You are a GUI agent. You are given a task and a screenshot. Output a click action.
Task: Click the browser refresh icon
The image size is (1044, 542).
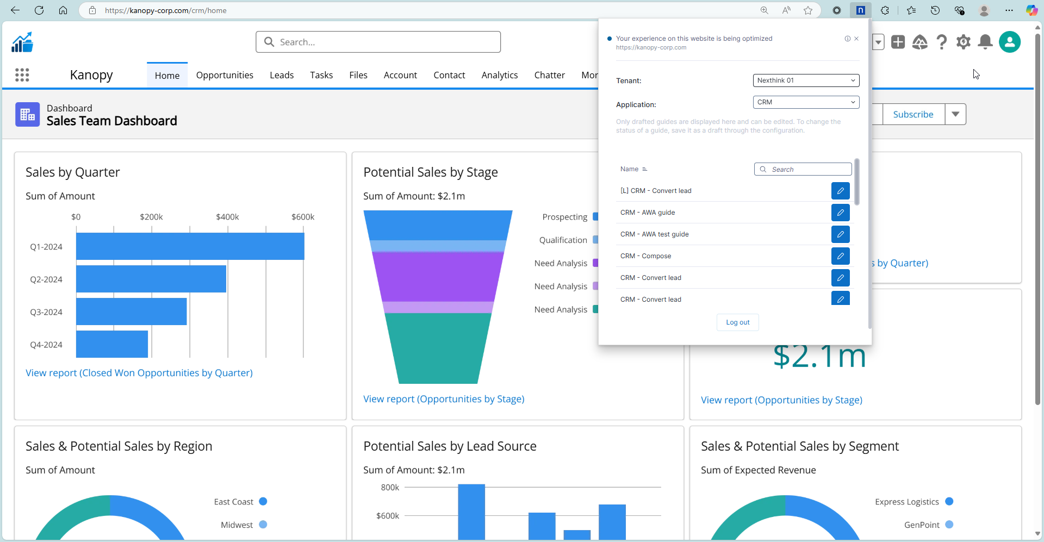click(39, 10)
